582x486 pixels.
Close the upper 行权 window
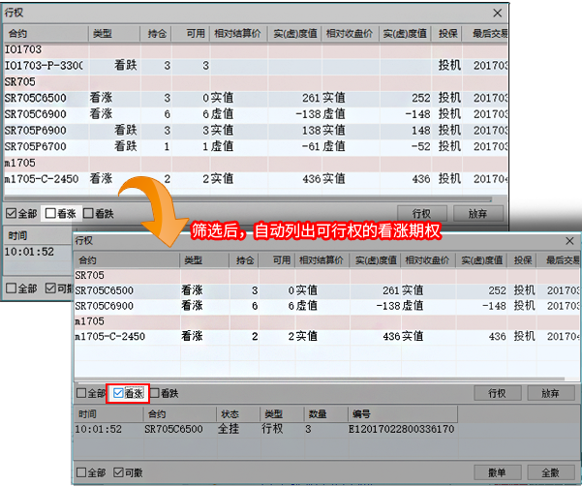[498, 13]
